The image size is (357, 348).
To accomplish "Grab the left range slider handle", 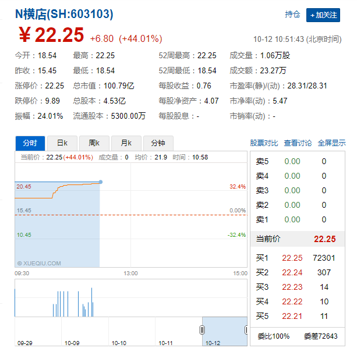I will (202, 330).
